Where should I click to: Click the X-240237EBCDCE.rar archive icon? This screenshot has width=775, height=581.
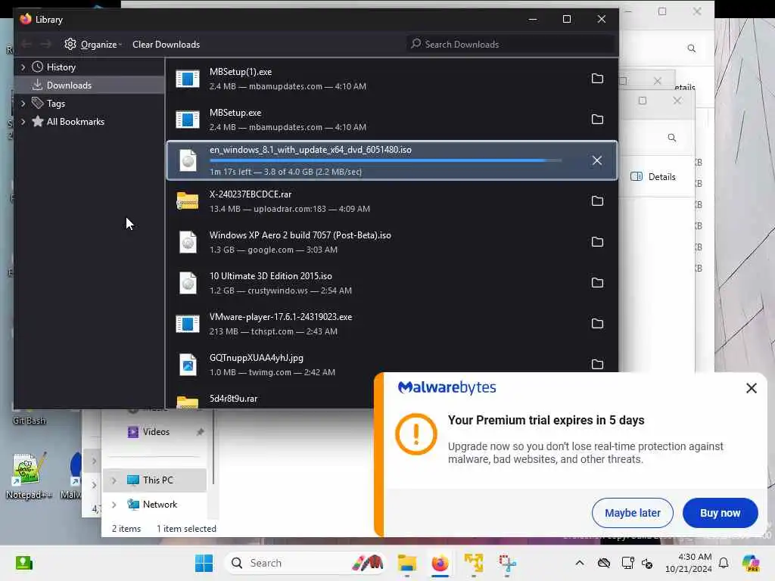pos(188,201)
